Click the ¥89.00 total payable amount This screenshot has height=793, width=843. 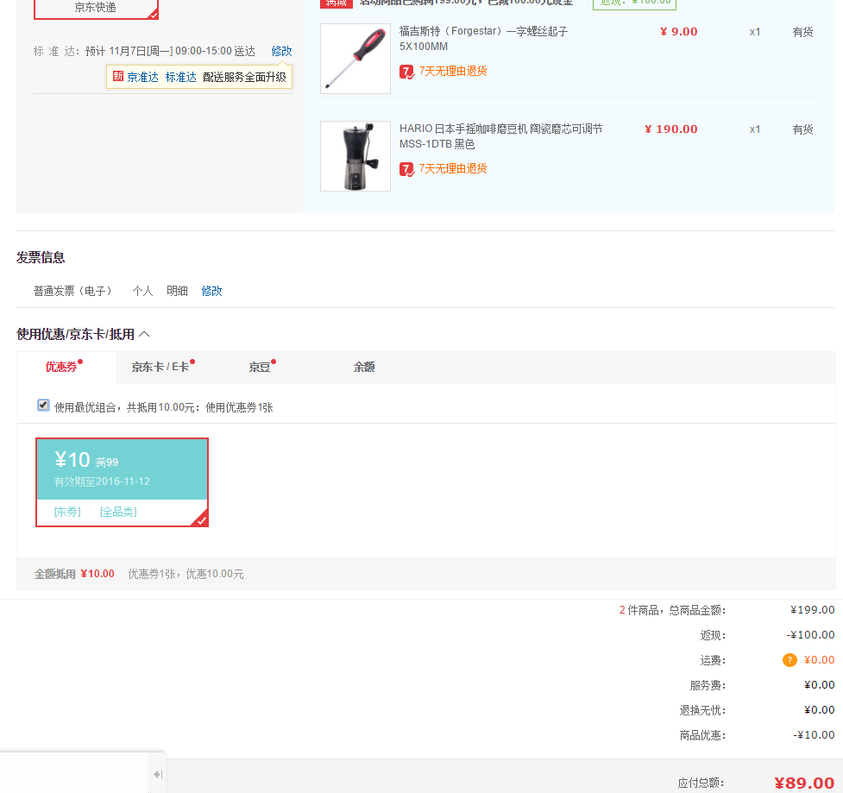804,783
